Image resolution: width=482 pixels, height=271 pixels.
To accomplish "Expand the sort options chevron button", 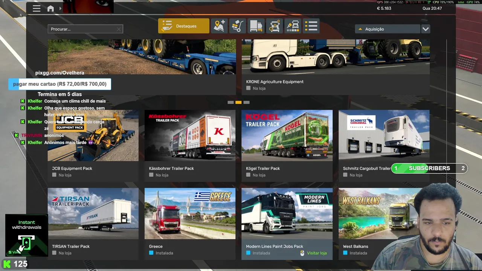I will 426,29.
